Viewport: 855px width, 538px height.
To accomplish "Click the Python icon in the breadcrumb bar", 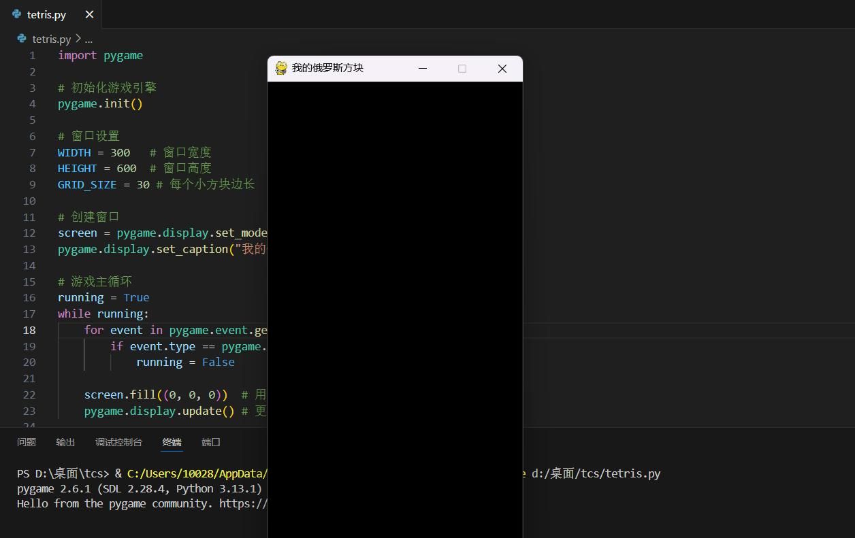I will coord(20,39).
